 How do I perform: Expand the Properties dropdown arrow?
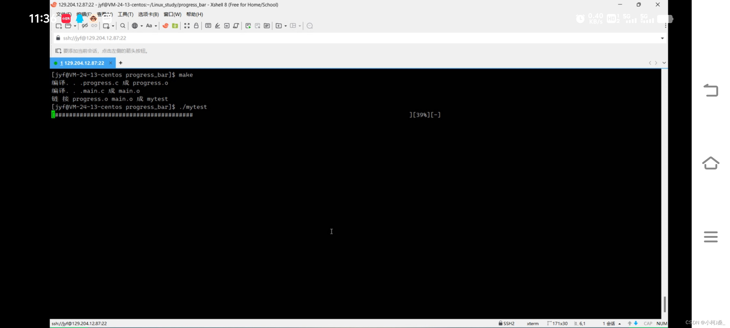coord(113,26)
